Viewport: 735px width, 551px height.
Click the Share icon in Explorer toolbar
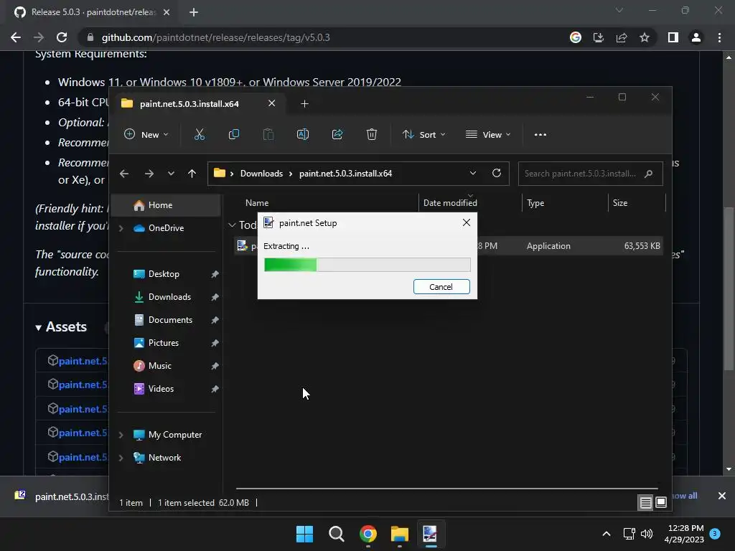(x=337, y=134)
